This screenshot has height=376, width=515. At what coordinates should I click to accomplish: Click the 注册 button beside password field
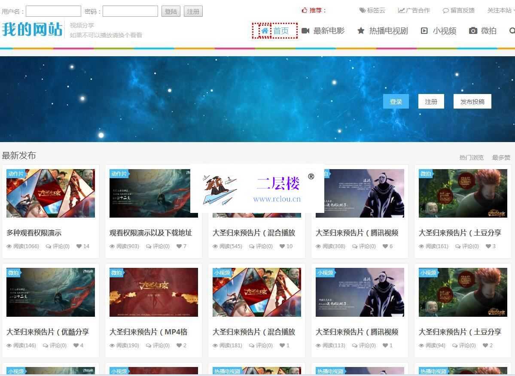193,12
